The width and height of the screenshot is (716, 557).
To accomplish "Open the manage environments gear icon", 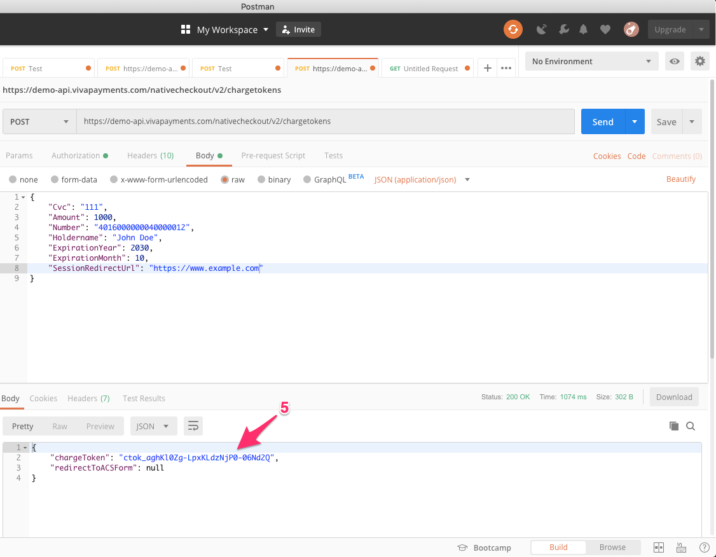I will 700,61.
